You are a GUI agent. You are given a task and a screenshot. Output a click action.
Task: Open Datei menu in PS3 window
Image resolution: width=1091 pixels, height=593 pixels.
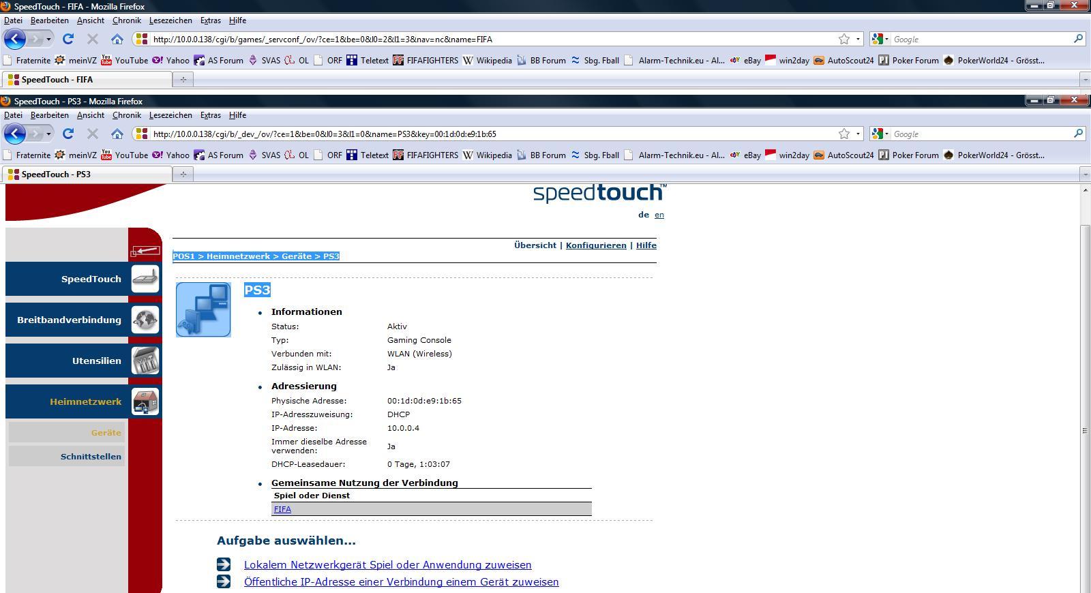[13, 115]
